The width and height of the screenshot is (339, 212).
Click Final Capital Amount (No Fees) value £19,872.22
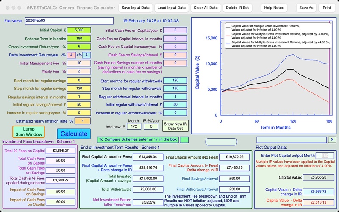point(234,157)
